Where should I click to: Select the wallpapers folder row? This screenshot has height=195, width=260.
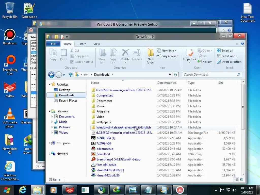[163, 122]
